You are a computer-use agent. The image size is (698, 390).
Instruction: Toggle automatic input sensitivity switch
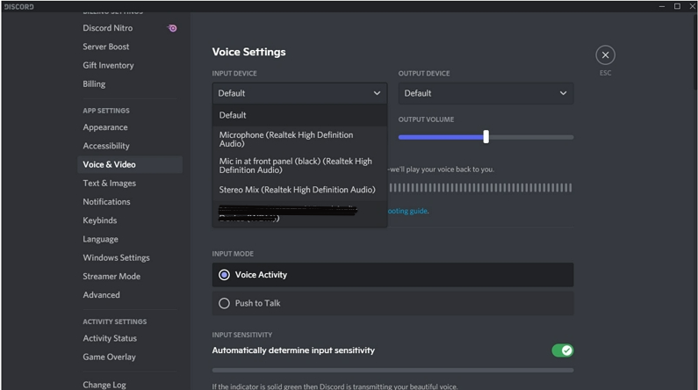point(563,350)
